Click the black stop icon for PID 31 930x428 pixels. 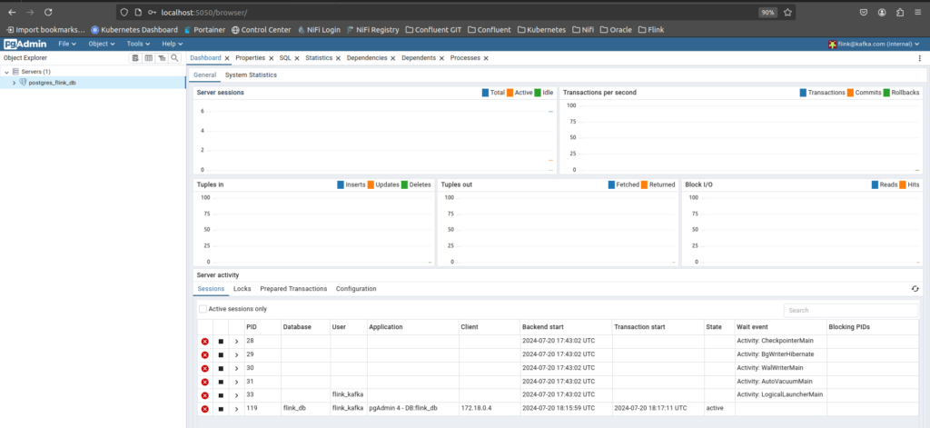click(221, 382)
